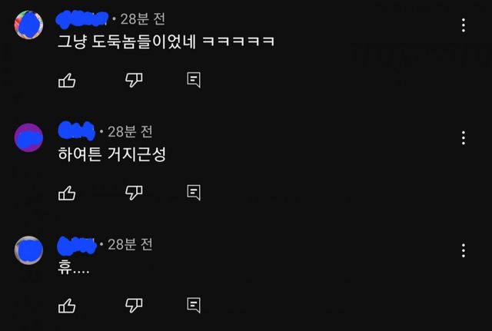
Task: Dislike the '휴....' comment
Action: click(134, 306)
